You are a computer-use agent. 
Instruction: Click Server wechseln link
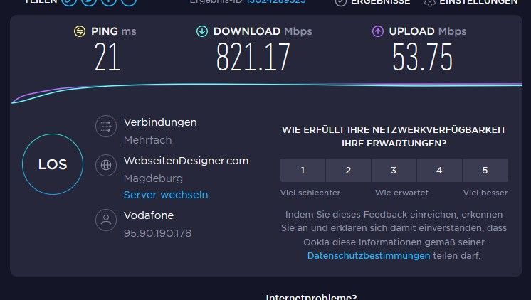[166, 195]
